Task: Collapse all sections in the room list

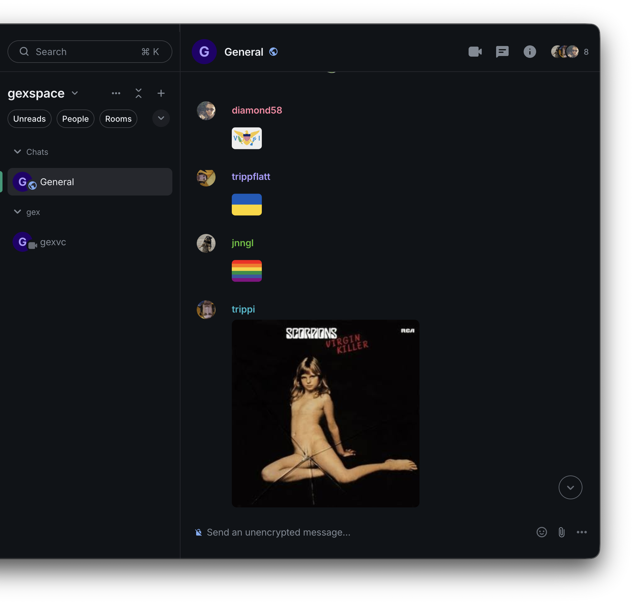Action: [x=138, y=93]
